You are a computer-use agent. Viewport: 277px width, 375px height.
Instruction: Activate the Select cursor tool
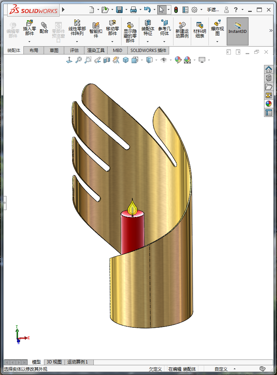(162, 10)
